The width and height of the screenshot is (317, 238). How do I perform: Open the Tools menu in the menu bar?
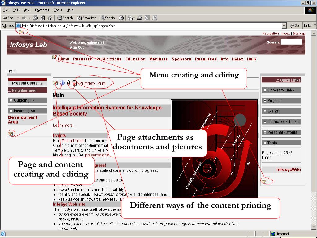pos(58,10)
